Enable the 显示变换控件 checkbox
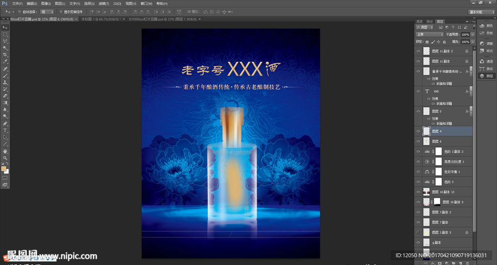Viewport: 497px width, 265px height. coord(61,12)
